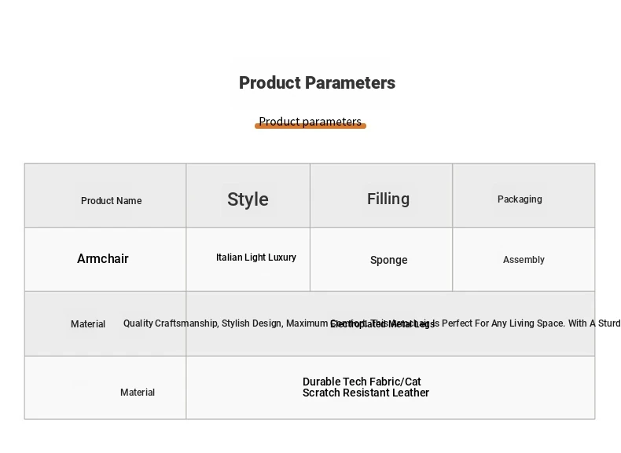Click the word Parameters in the bold title

click(x=351, y=83)
